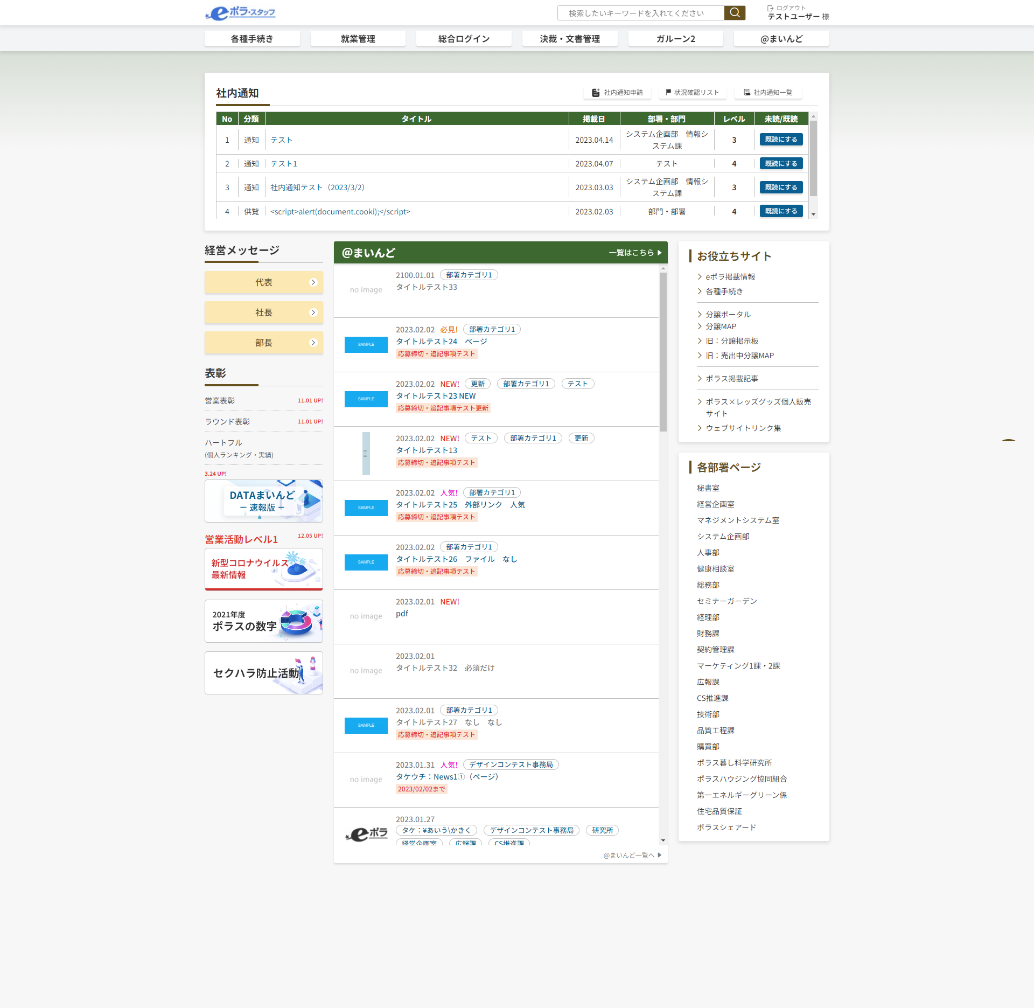Click the chevron on 部長 button
This screenshot has height=1008, width=1034.
tap(313, 343)
